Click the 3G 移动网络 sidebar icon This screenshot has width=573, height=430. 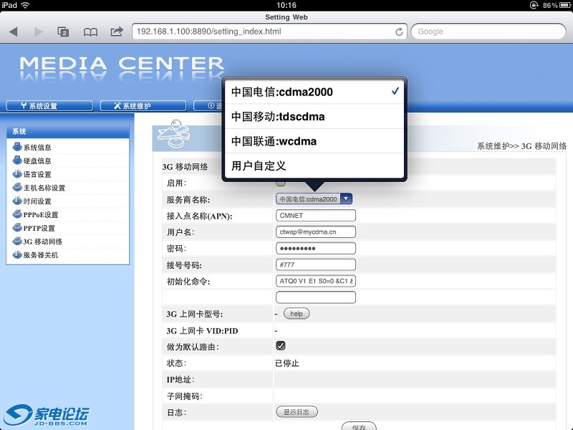coord(17,241)
